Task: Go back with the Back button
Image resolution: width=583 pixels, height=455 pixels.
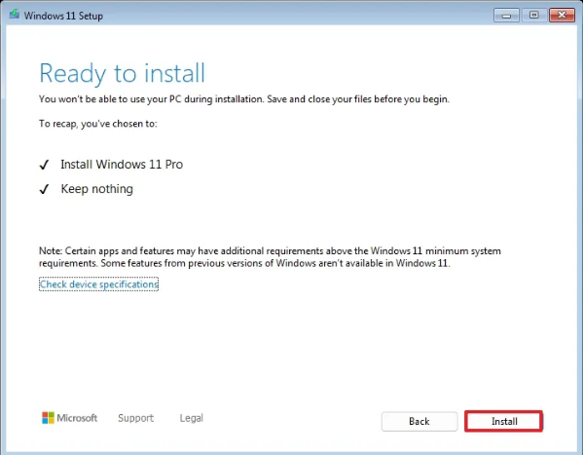Action: click(x=419, y=421)
